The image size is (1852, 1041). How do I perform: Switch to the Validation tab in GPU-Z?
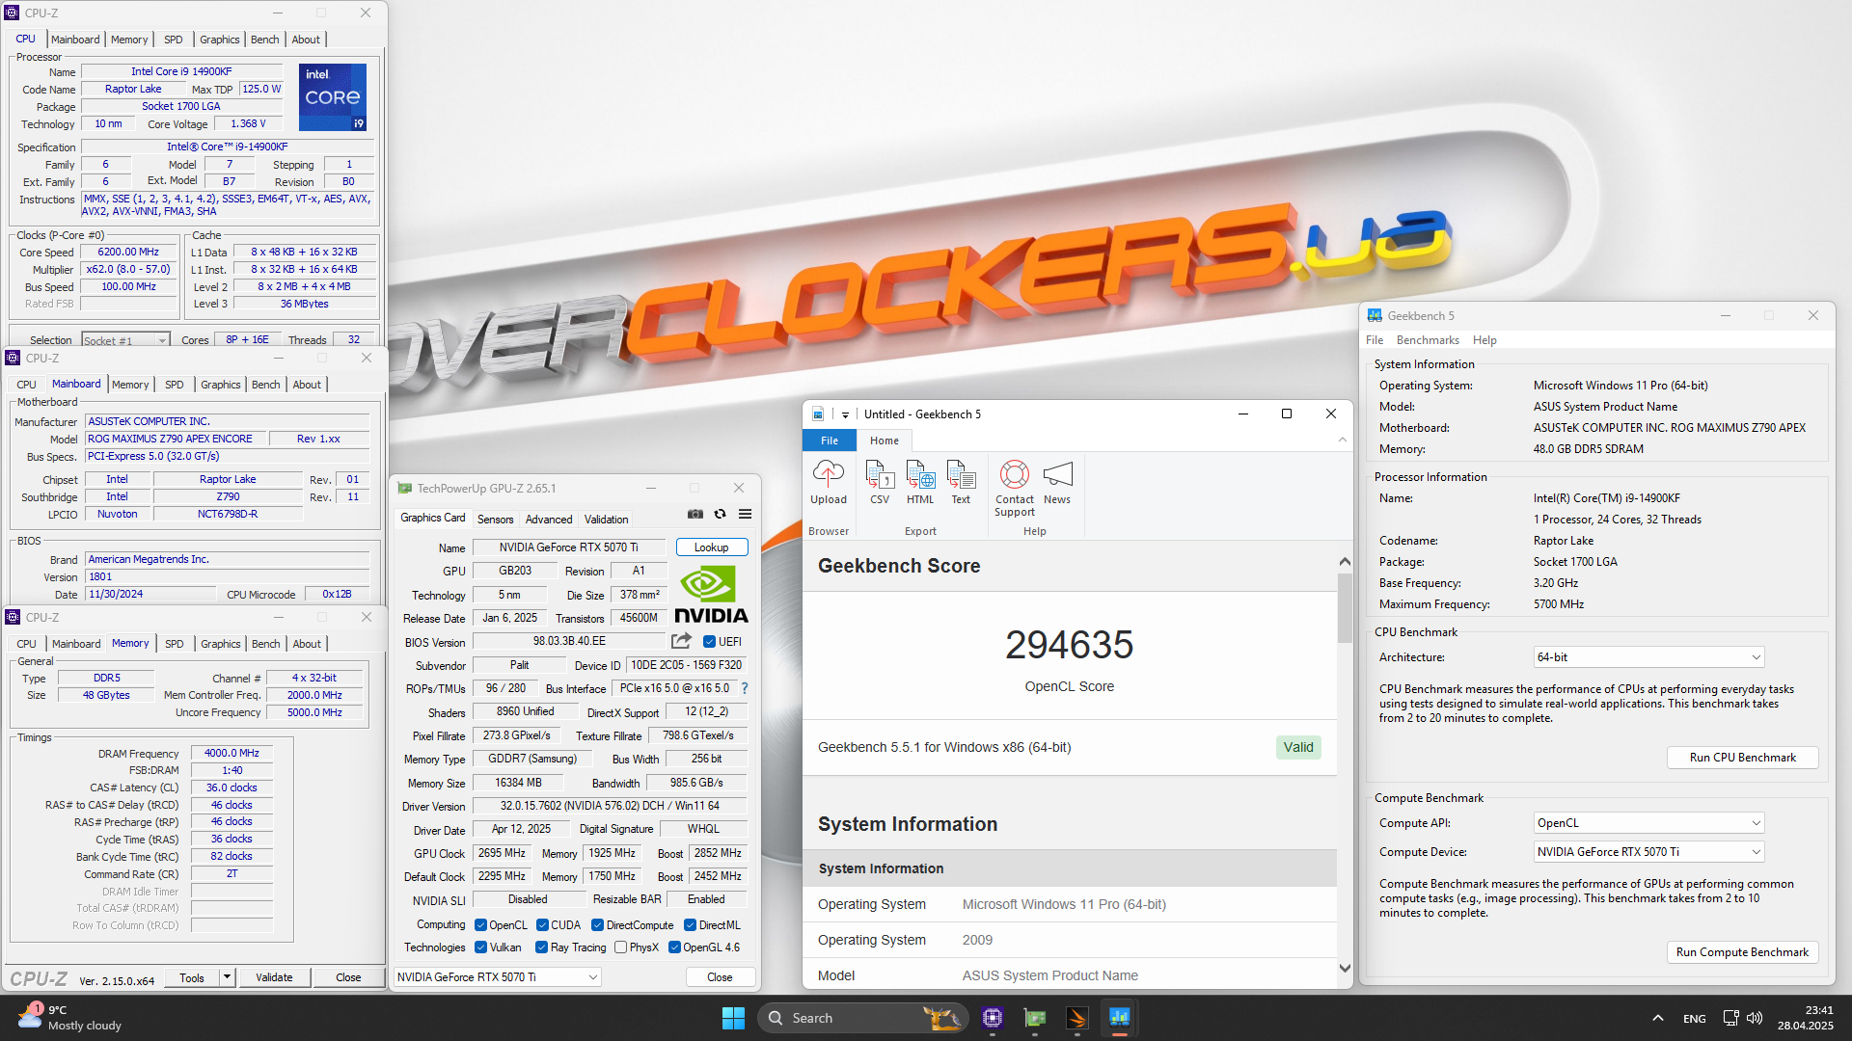click(606, 520)
